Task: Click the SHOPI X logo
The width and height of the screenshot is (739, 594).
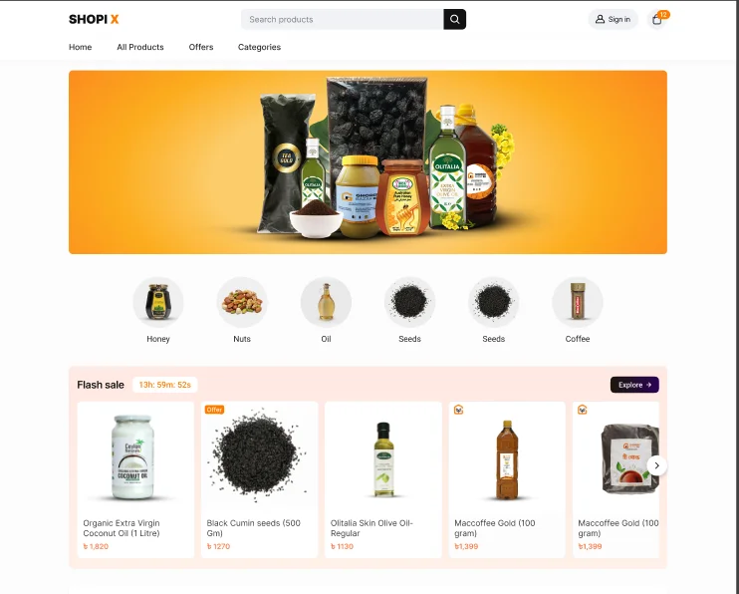Action: 94,19
